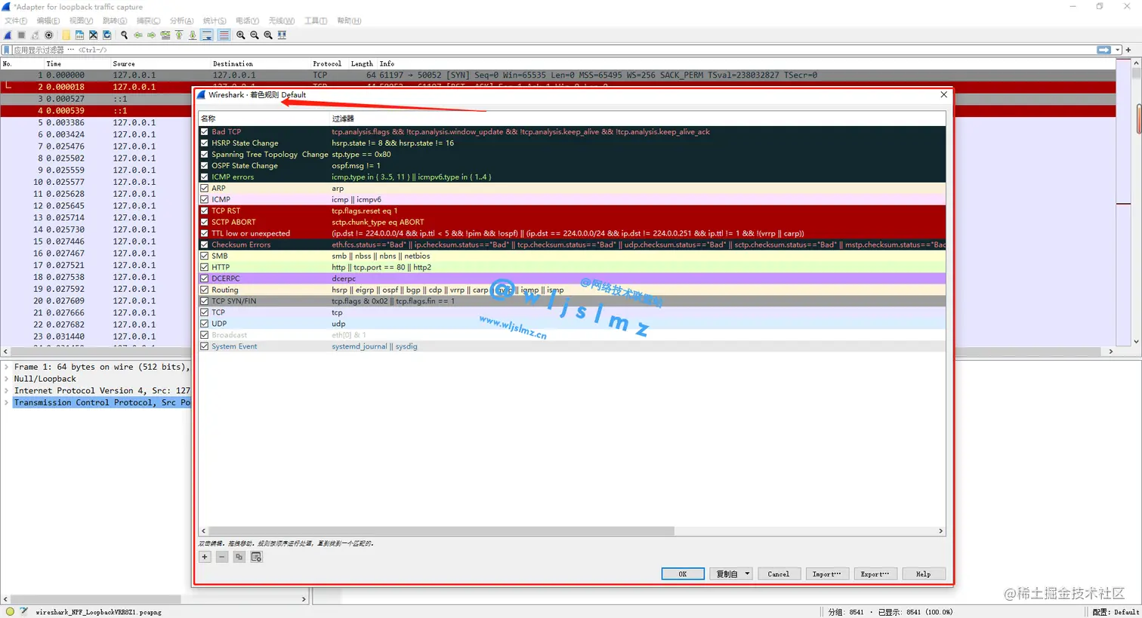Jump to the first packet via toolbar
1142x618 pixels.
click(179, 35)
